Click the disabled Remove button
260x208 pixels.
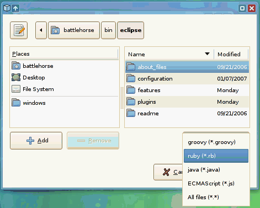[93, 141]
